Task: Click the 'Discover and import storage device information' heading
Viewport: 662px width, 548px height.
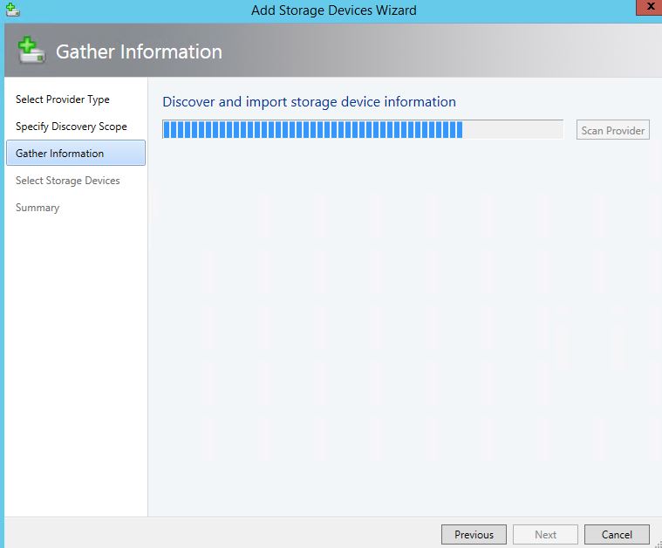Action: click(x=309, y=102)
